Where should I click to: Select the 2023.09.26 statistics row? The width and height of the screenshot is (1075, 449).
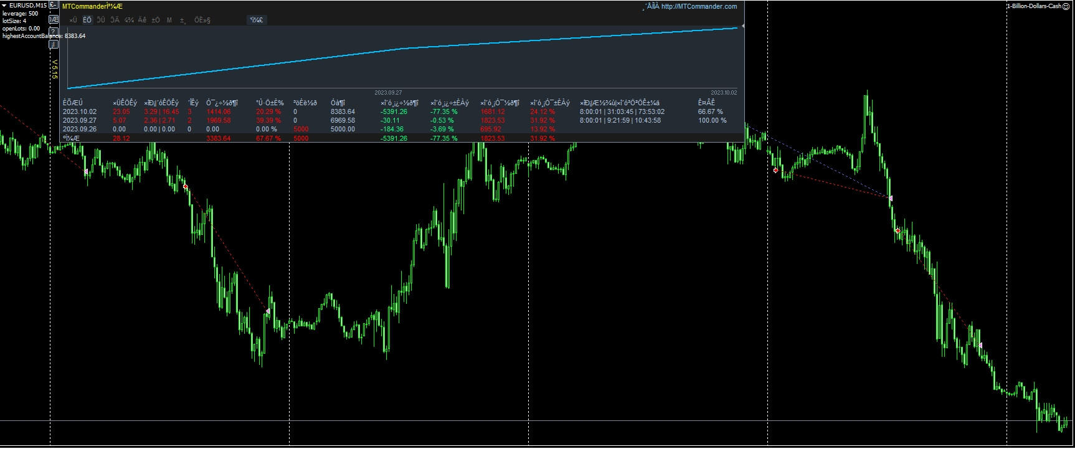80,130
